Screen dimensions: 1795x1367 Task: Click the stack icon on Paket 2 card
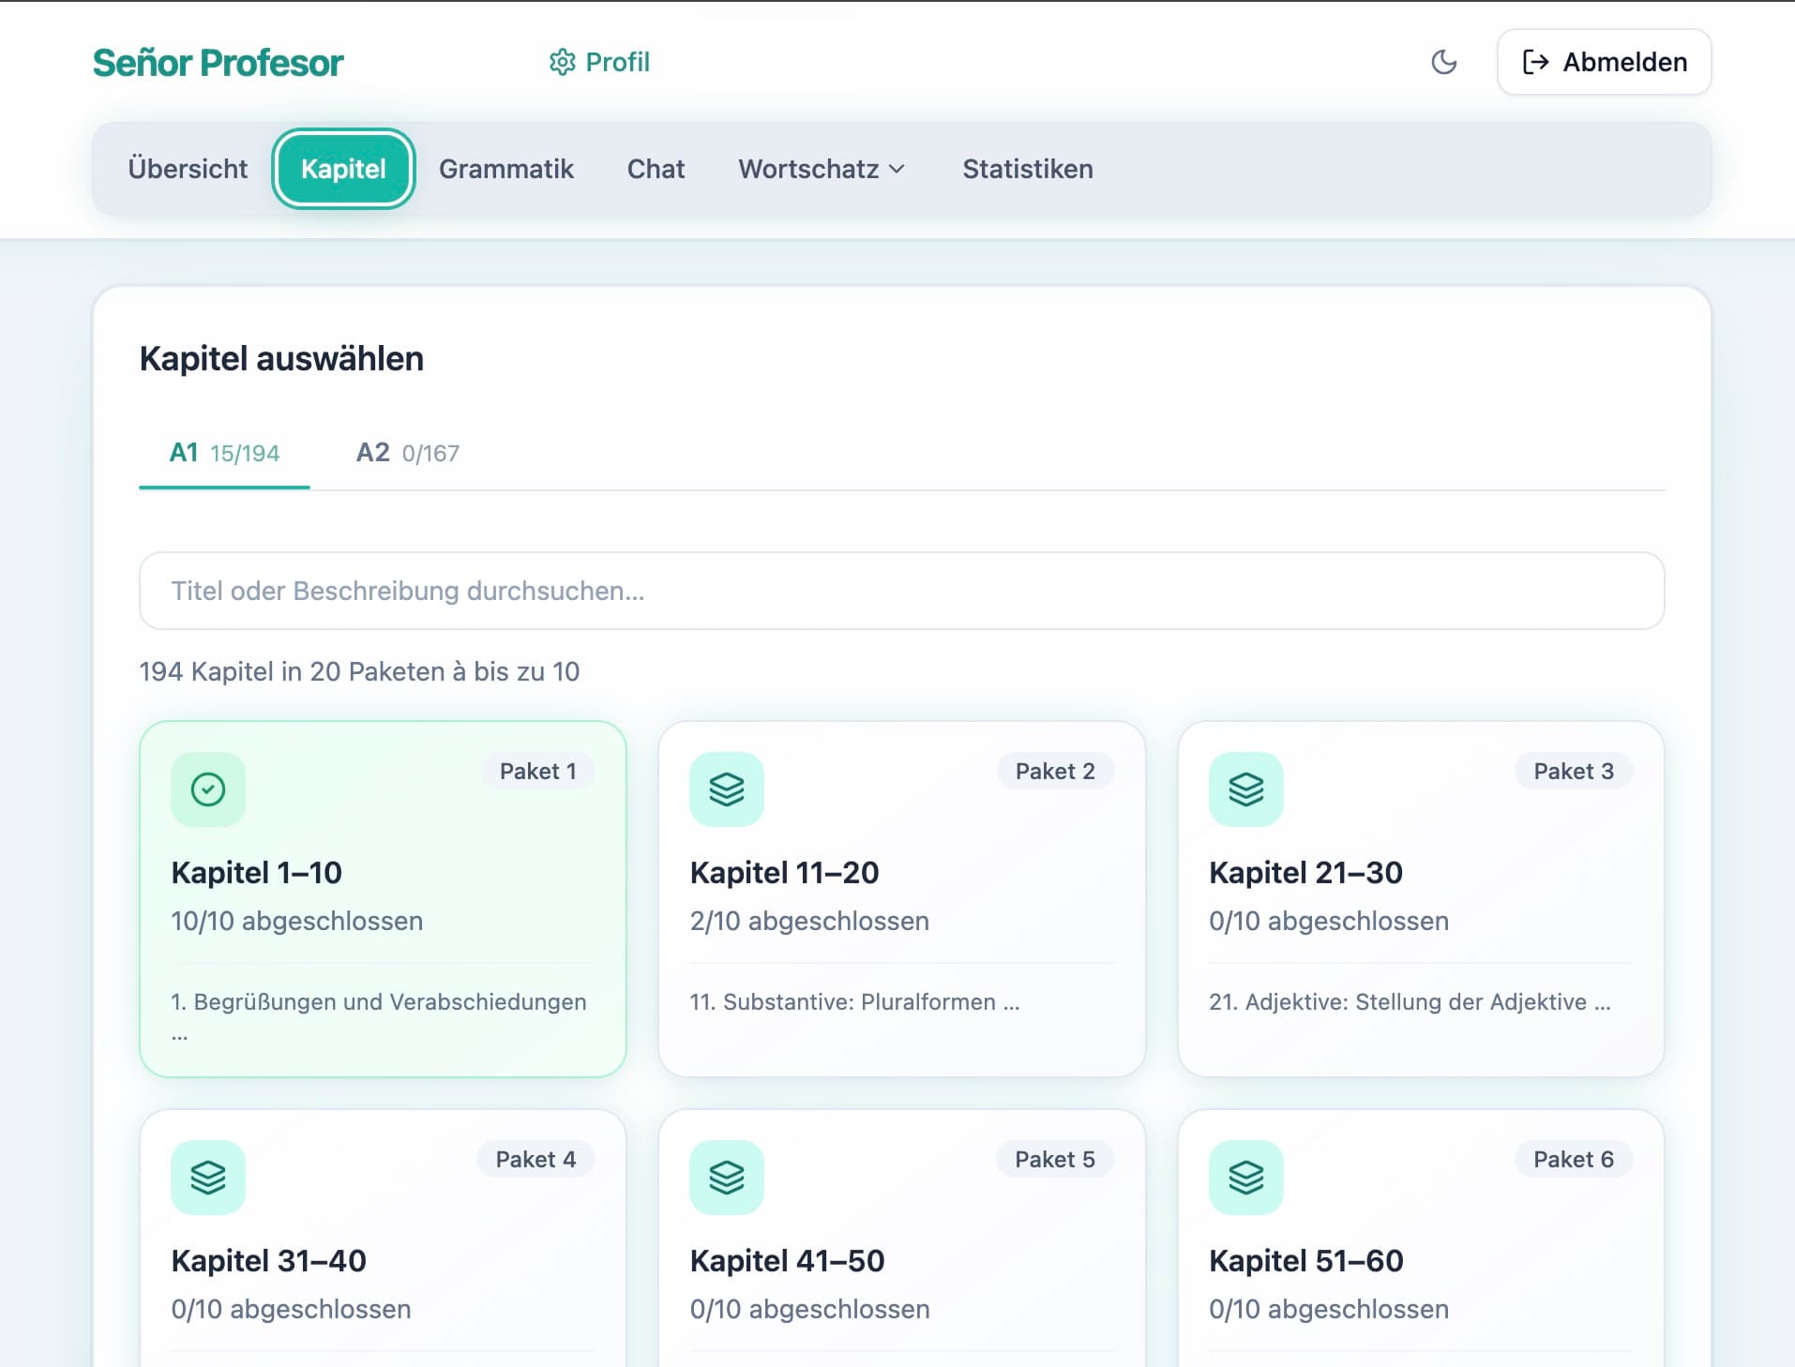click(727, 789)
